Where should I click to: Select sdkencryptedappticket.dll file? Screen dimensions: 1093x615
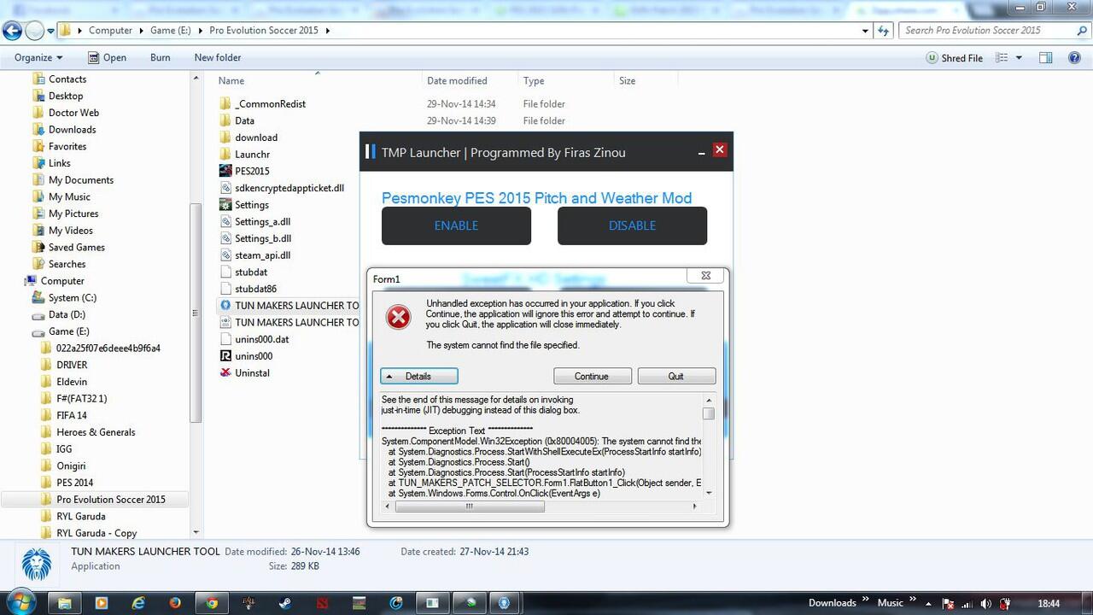pyautogui.click(x=282, y=188)
